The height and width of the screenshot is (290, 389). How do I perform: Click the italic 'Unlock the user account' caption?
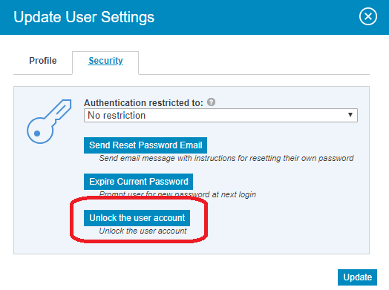click(143, 231)
